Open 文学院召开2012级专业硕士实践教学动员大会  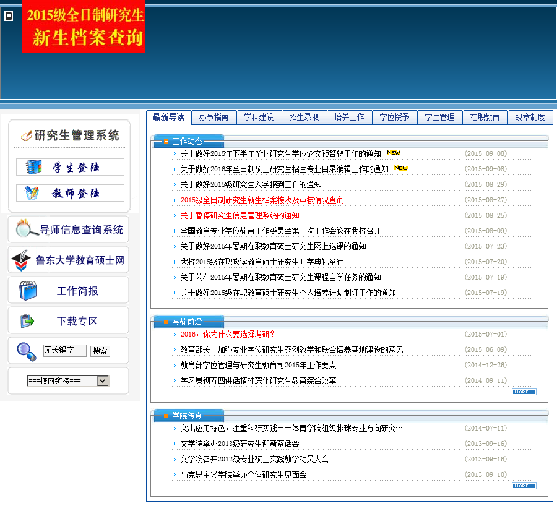click(254, 459)
